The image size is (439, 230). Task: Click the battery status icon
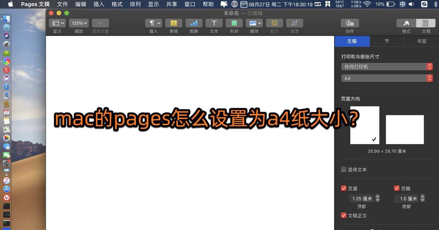click(x=391, y=4)
